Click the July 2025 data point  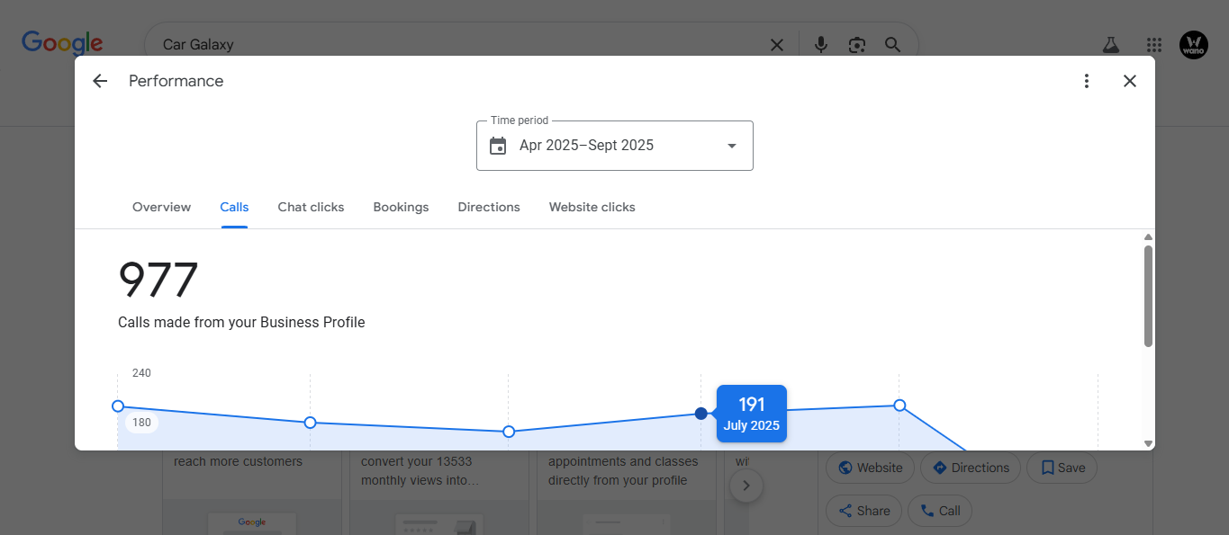click(x=701, y=414)
